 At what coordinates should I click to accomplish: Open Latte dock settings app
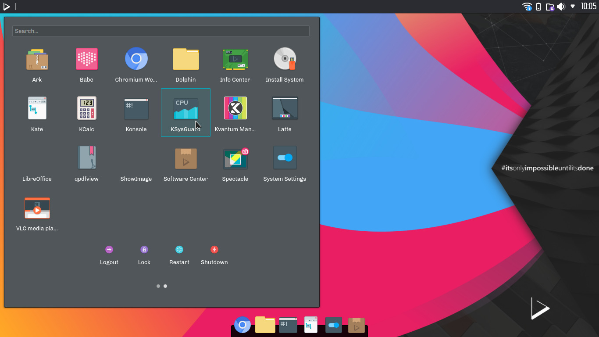click(x=285, y=108)
